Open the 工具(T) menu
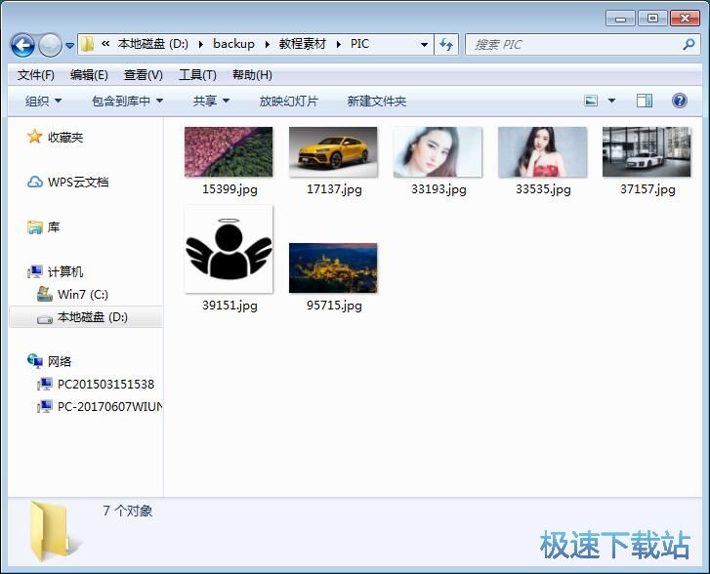The height and width of the screenshot is (574, 710). click(x=197, y=75)
